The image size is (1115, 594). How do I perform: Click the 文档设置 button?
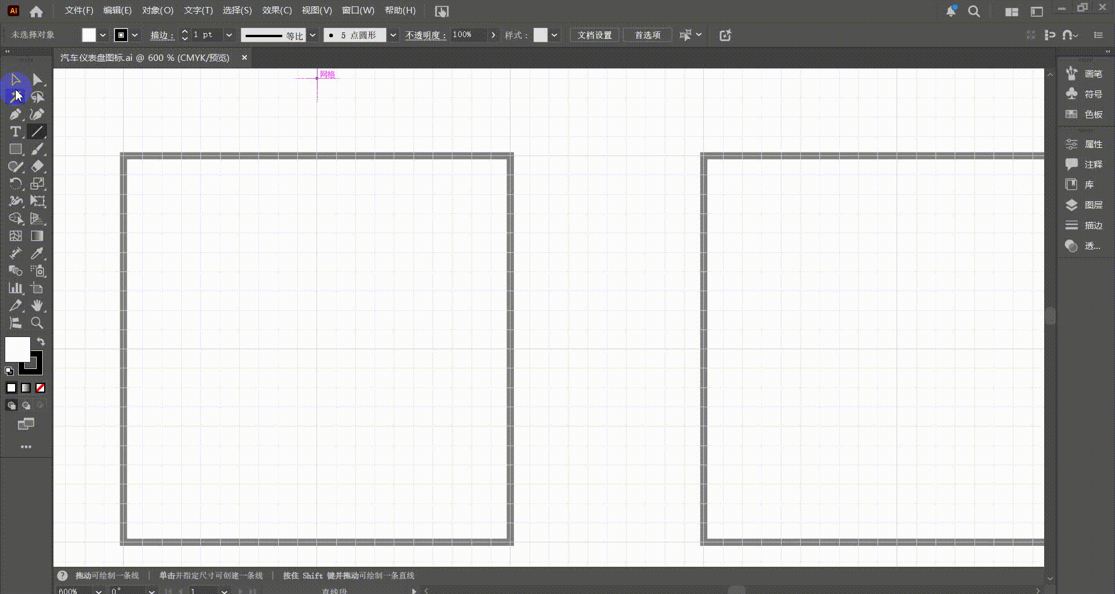click(x=595, y=35)
